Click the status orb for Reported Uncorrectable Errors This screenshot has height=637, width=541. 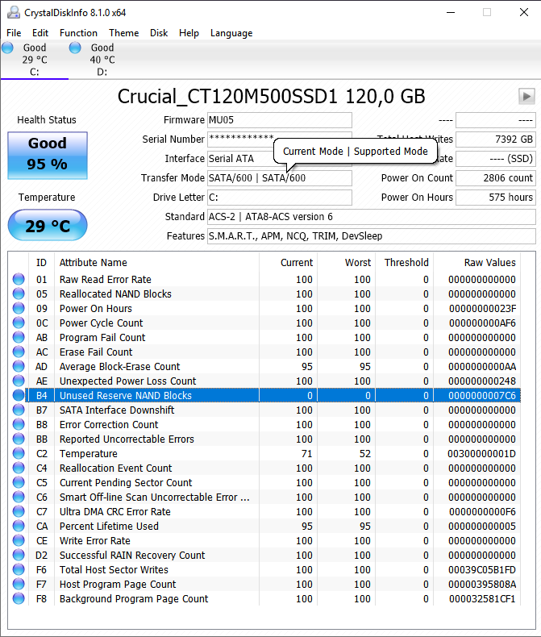pyautogui.click(x=19, y=439)
